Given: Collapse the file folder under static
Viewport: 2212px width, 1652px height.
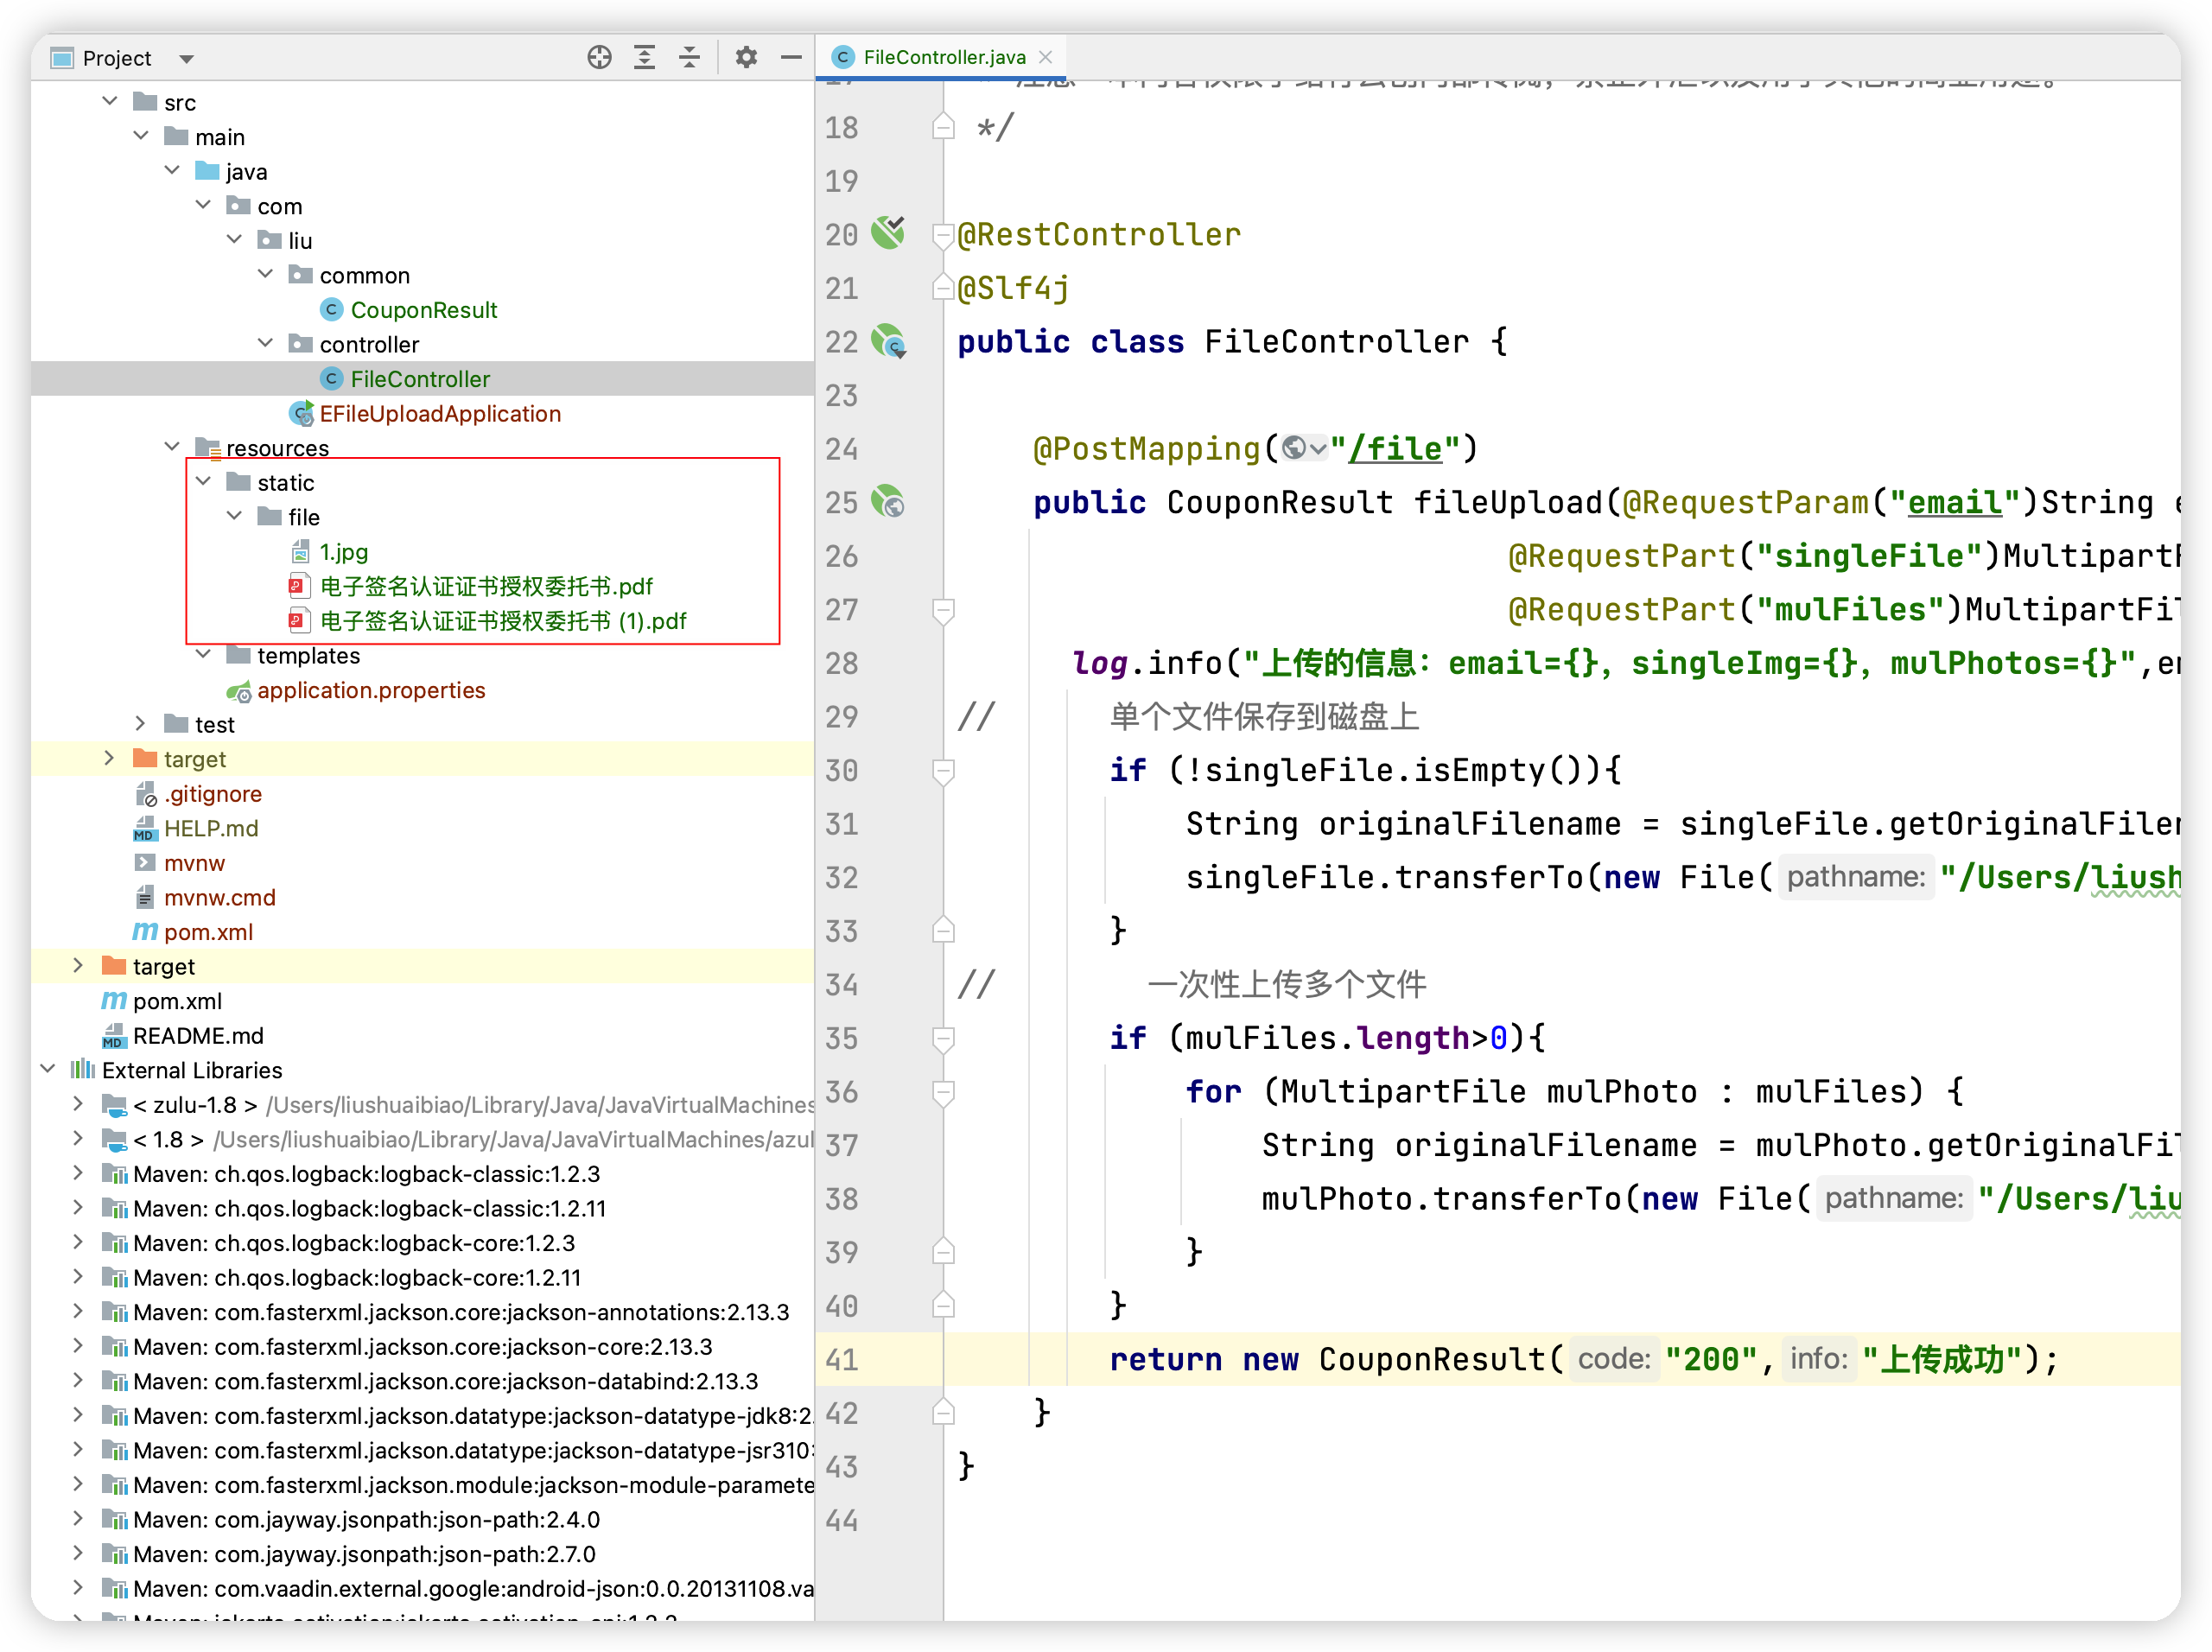Looking at the screenshot, I should coord(234,516).
